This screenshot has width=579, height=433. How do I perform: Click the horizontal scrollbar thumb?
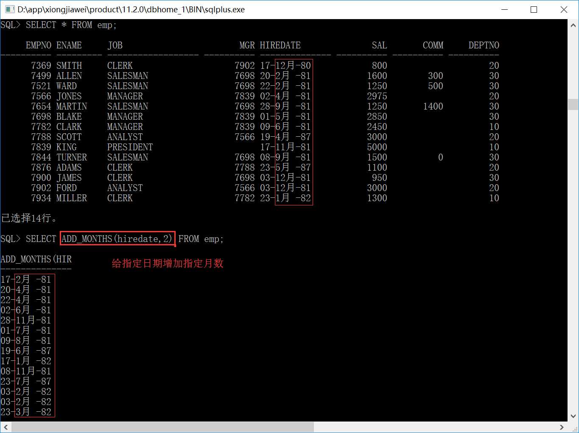click(162, 427)
